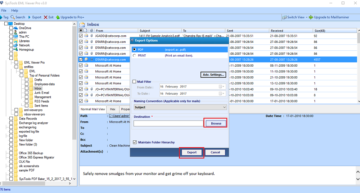Check the Inbox folder checkbox in tree
The width and height of the screenshot is (360, 193).
(x=27, y=89)
